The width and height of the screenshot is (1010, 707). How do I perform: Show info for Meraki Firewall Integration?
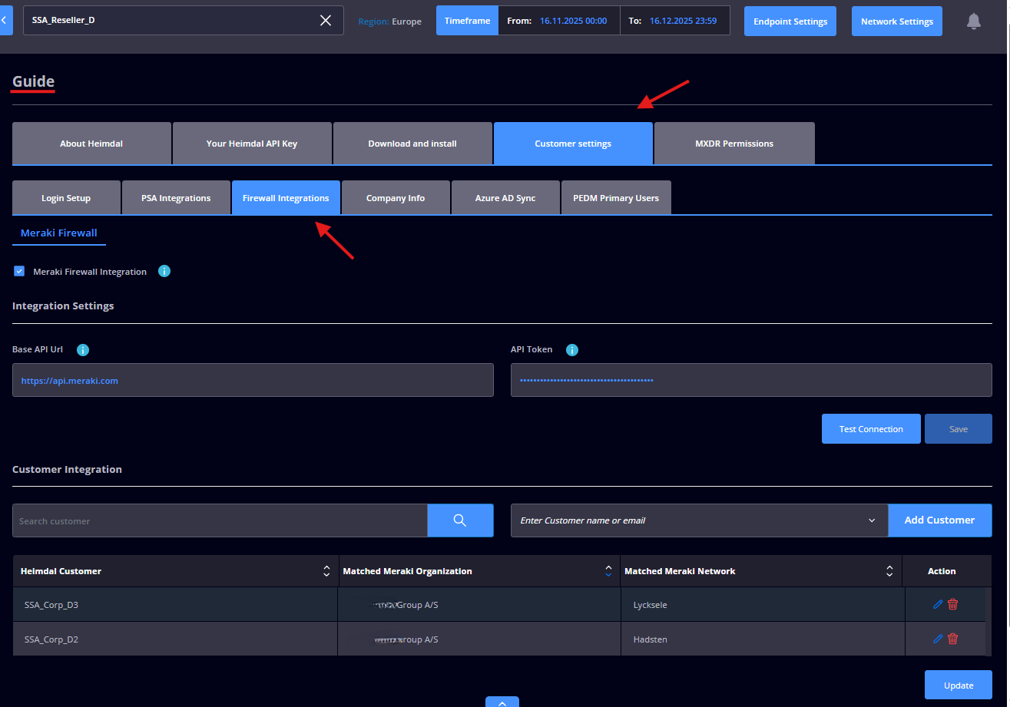164,271
